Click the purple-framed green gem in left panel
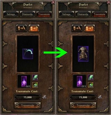111x115 pixels. [35, 77]
